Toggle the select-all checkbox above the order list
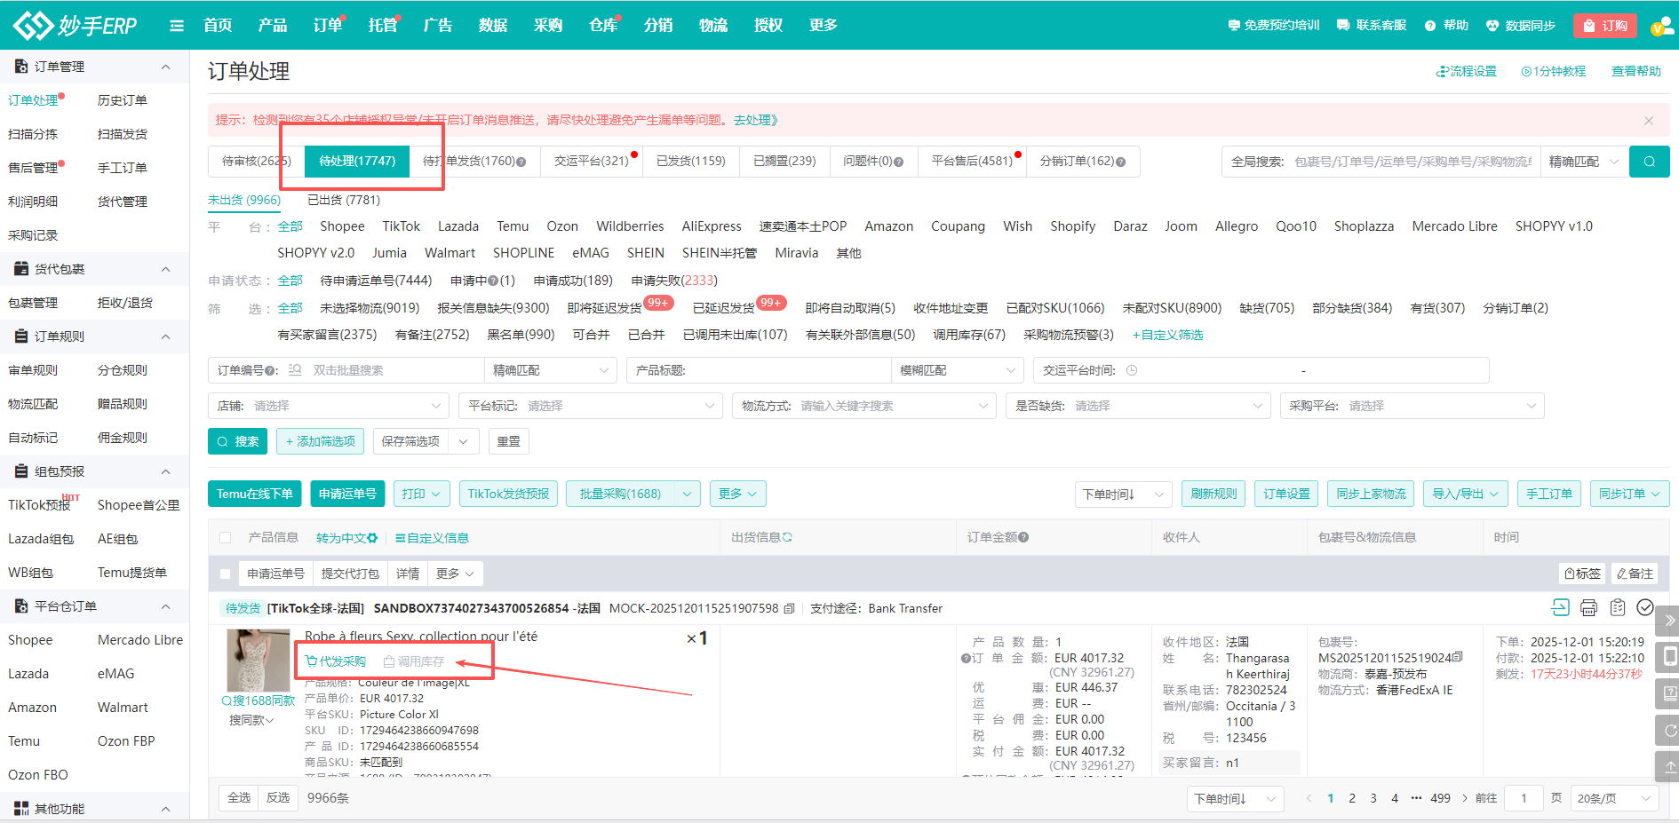Viewport: 1679px width, 823px height. pos(226,537)
